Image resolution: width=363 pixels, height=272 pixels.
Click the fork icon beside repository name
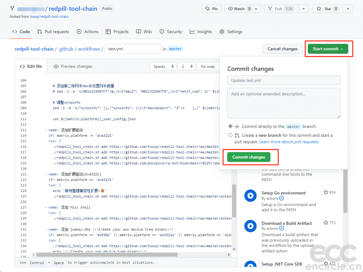12,9
